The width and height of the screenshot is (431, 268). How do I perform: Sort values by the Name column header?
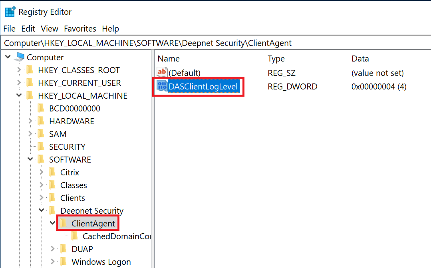click(169, 59)
